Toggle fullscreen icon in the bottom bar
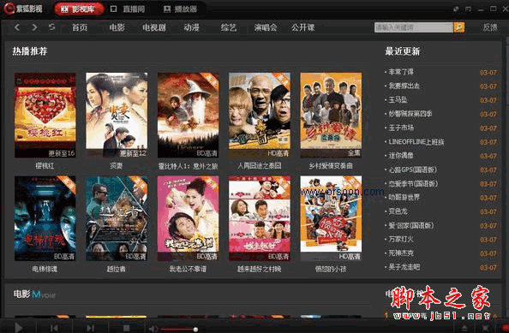 click(x=485, y=328)
